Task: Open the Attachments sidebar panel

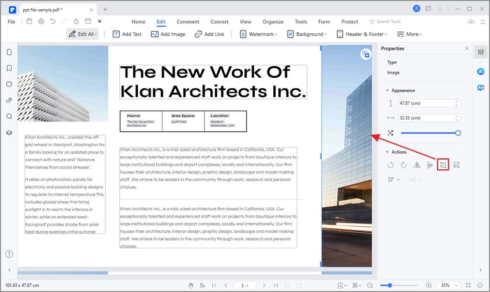Action: (x=9, y=100)
